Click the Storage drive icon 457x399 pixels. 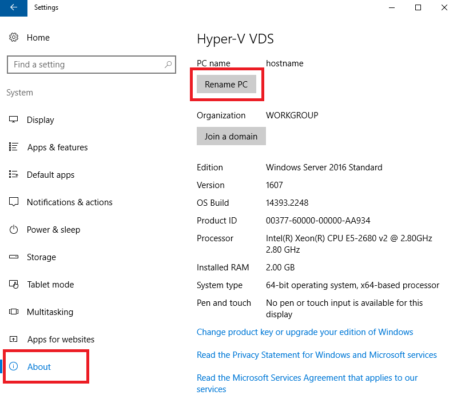pos(13,257)
